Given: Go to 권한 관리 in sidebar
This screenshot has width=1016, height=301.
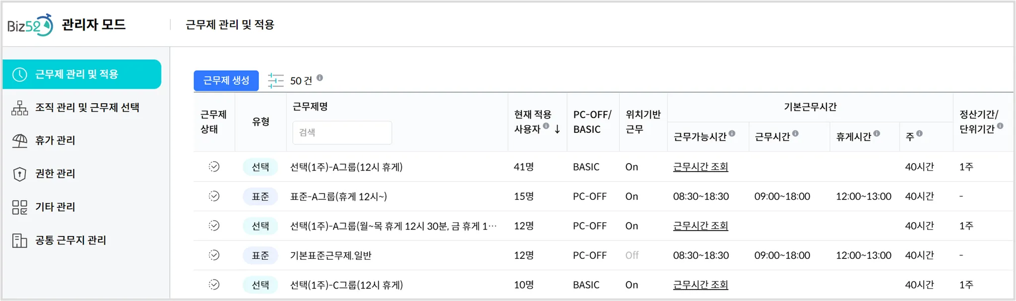Looking at the screenshot, I should (x=55, y=174).
